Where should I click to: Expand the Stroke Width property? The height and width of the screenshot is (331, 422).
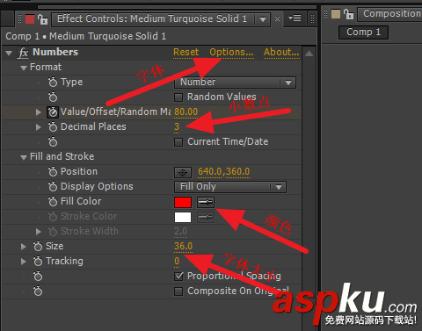(x=38, y=232)
